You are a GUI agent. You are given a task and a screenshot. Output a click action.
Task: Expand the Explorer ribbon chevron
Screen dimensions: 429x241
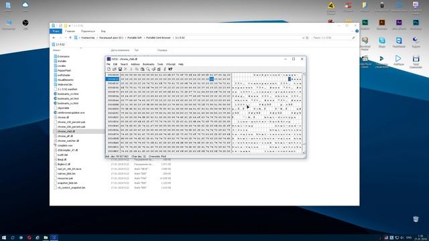tap(353, 31)
